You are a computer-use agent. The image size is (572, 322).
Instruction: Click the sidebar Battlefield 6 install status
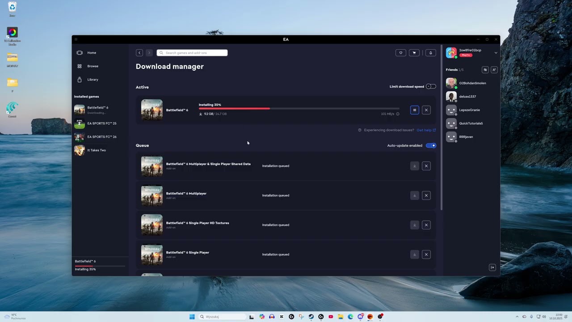[x=100, y=265]
